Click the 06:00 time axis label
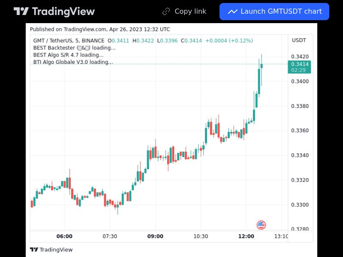 tap(64, 236)
